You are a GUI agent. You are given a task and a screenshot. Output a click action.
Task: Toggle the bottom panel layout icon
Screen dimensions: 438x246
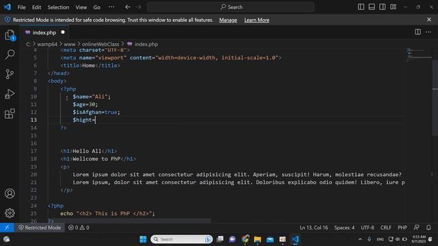pyautogui.click(x=372, y=7)
